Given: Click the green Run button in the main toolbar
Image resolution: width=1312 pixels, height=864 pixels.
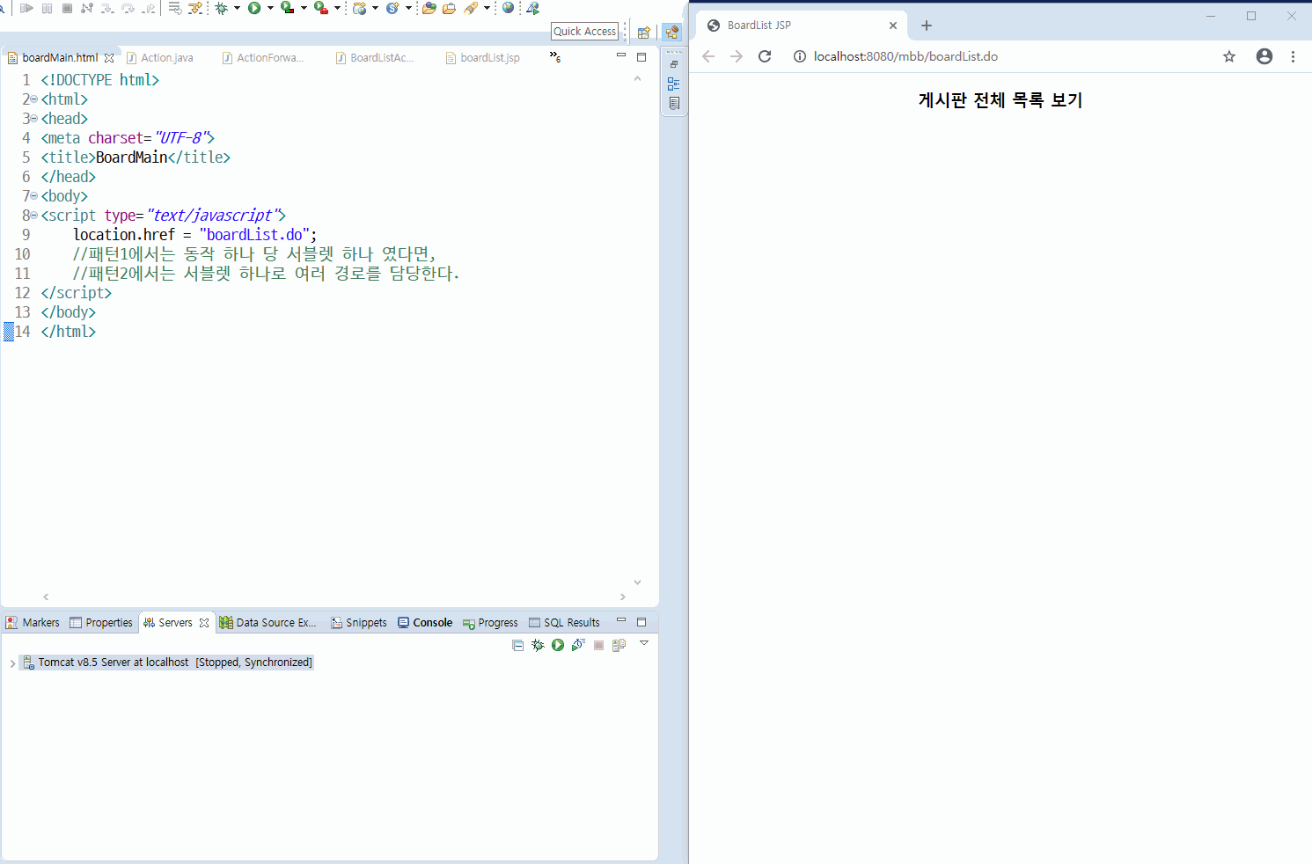Looking at the screenshot, I should [254, 8].
